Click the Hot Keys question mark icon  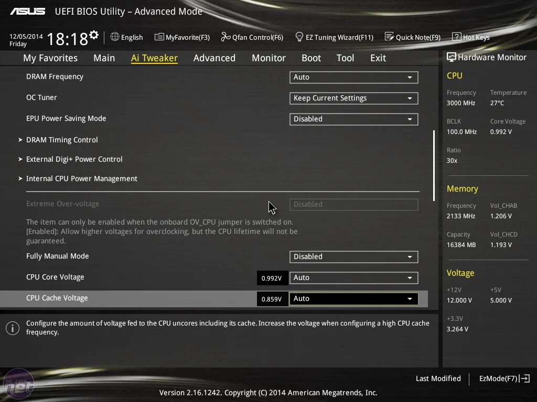tap(457, 37)
